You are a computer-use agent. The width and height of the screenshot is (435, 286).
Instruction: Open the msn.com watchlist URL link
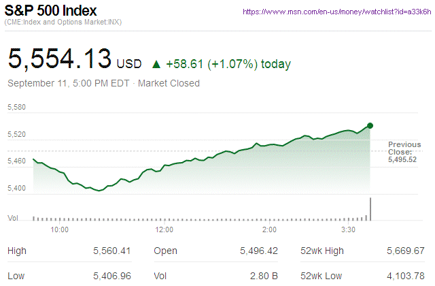click(336, 12)
